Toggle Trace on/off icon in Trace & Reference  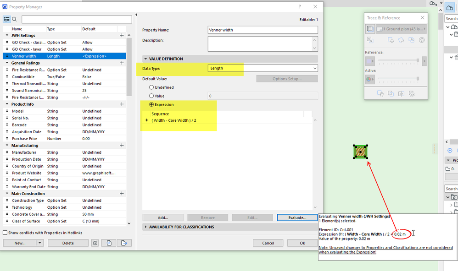pos(370,29)
